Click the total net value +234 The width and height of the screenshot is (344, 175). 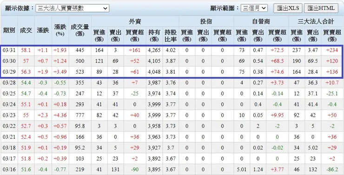332,50
